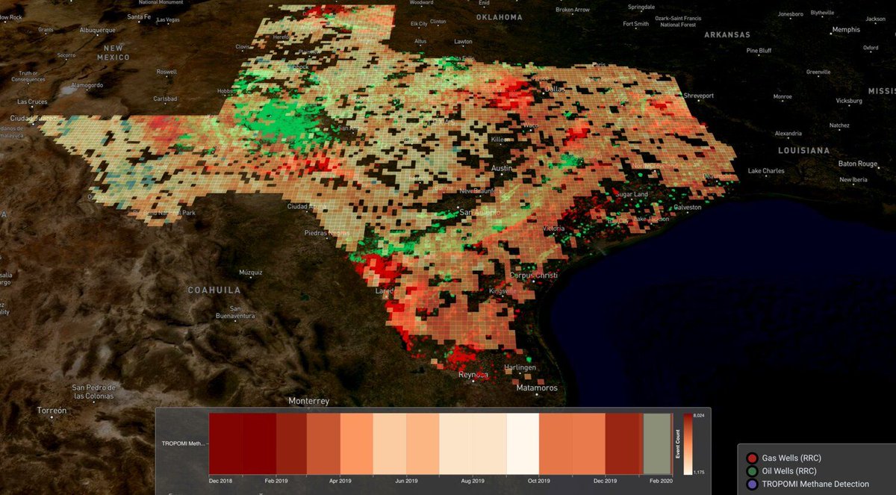Click the Lake Charles map label
896x495 pixels.
tap(767, 171)
